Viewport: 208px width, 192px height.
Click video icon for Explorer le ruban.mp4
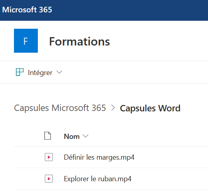click(x=49, y=179)
